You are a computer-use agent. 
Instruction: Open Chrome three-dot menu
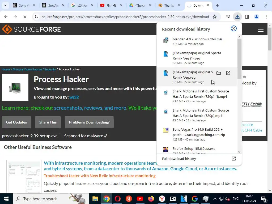(266, 17)
